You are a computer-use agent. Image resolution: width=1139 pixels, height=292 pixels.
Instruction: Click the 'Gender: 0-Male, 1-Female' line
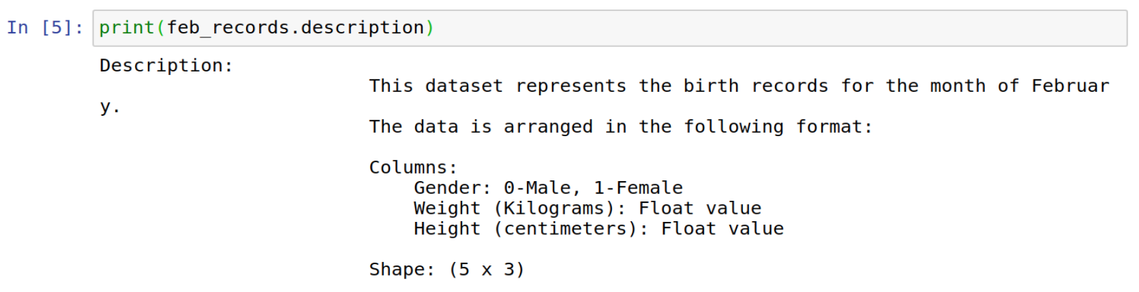[548, 188]
